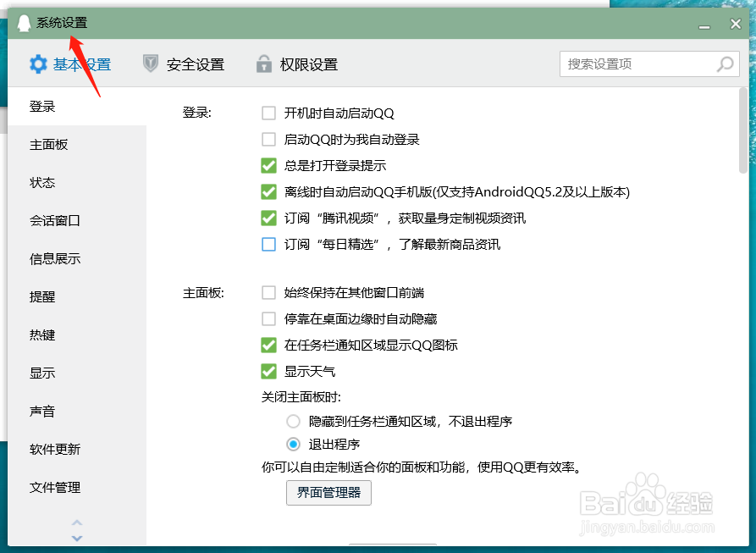Uncheck 在任务栏通知区域显示QQ图标
Screen dimensions: 756x553
tap(268, 346)
